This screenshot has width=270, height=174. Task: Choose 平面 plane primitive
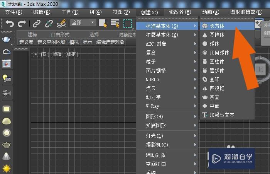(227, 106)
